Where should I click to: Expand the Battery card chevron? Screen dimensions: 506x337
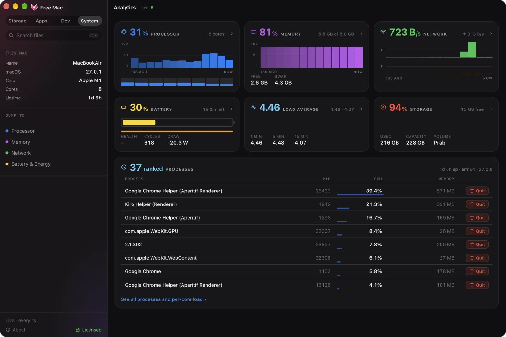pos(232,109)
